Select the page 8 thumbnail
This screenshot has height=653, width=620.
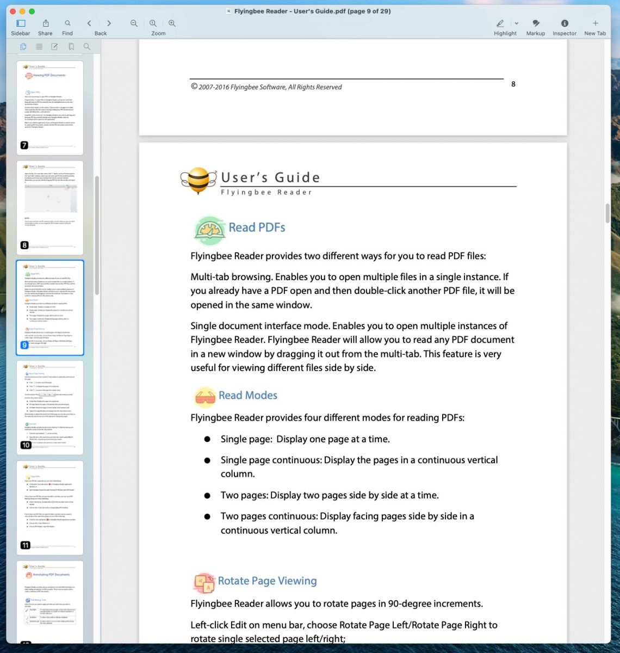[x=50, y=207]
